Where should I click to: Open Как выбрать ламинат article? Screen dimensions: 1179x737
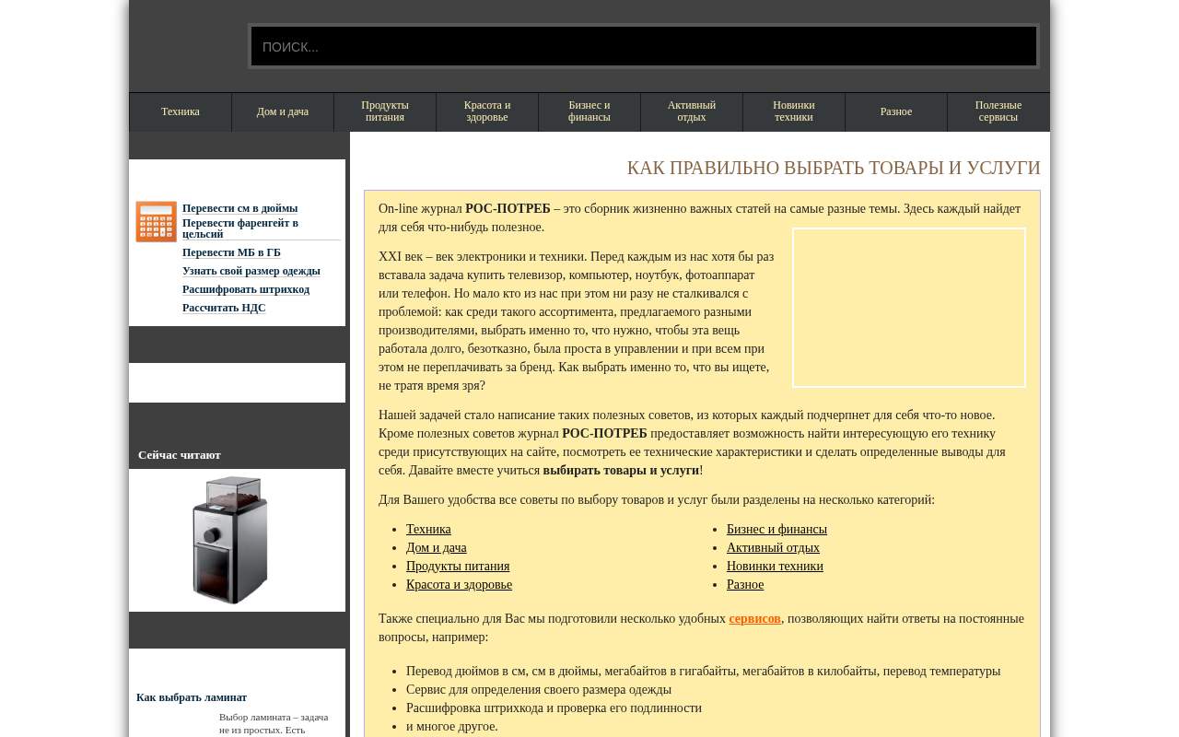(192, 697)
